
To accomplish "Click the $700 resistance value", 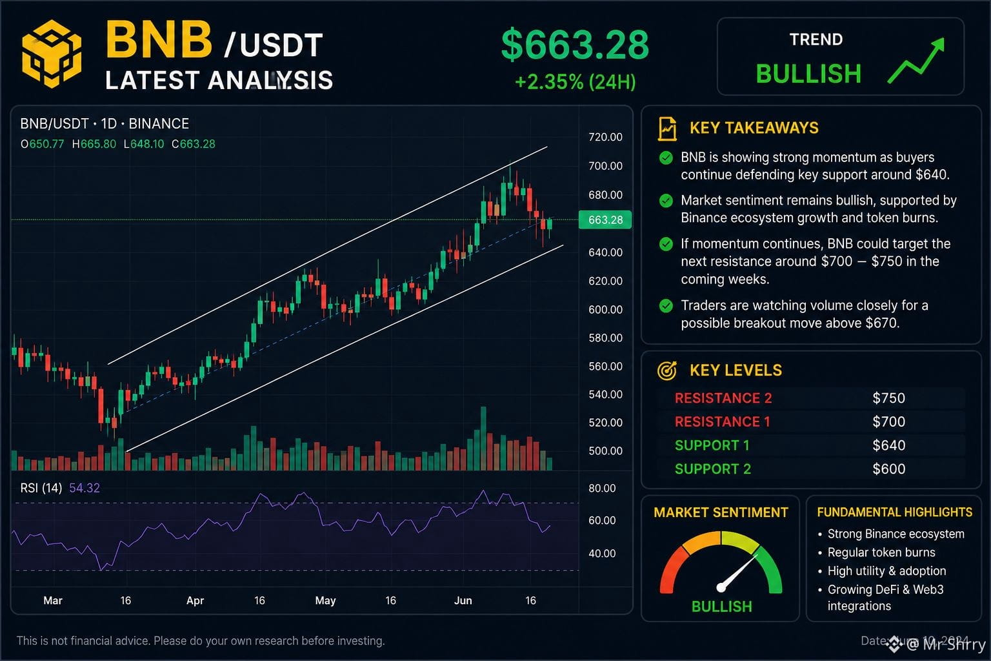I will point(888,422).
